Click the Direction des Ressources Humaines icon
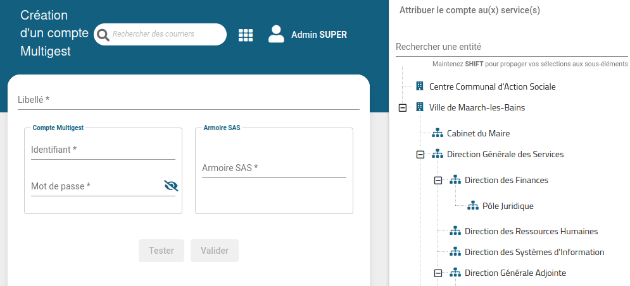Screen dimensions: 630x286 point(455,231)
